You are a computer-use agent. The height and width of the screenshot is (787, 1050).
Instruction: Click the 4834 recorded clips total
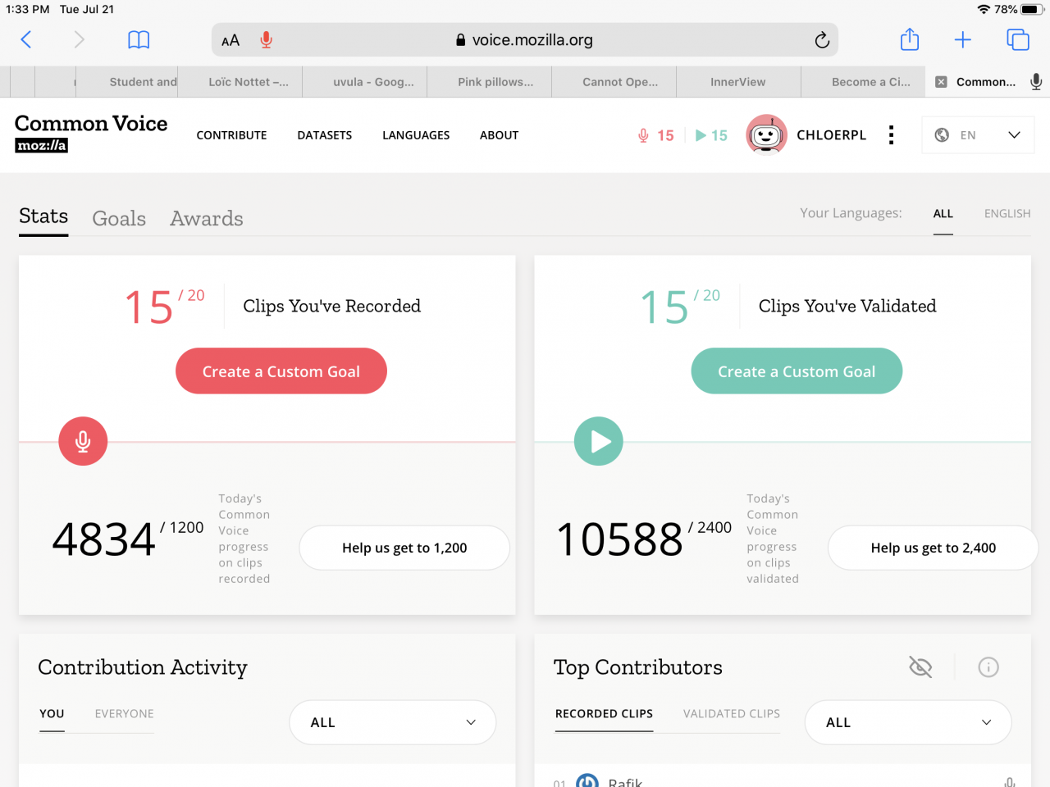pyautogui.click(x=103, y=539)
